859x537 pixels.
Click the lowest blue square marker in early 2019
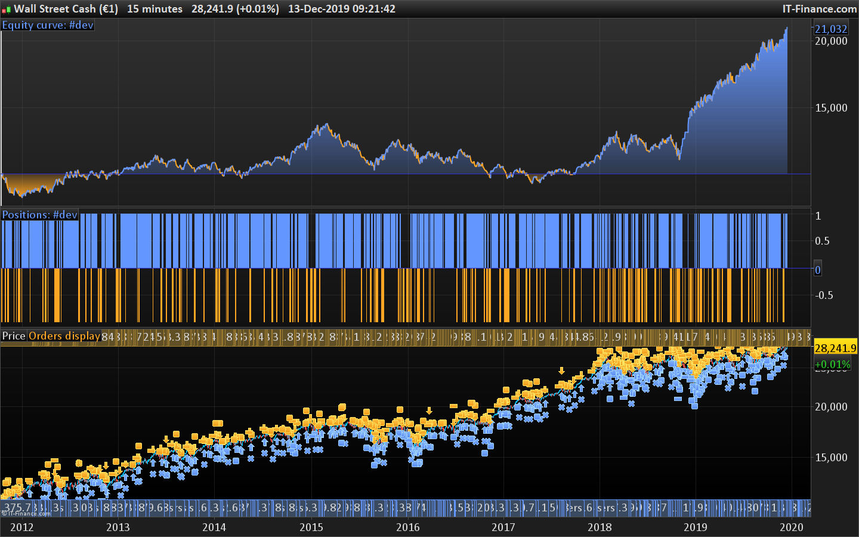coord(694,406)
